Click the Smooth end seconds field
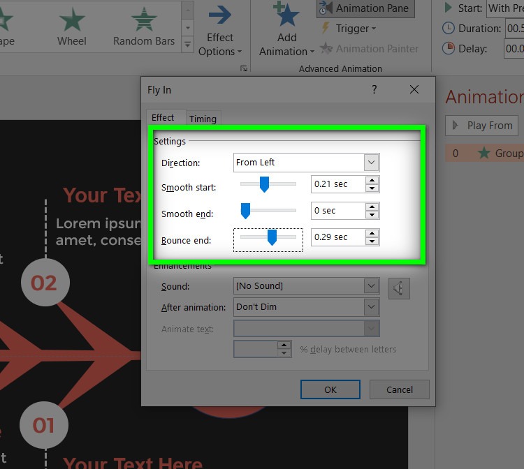Viewport: 524px width, 469px height. coord(338,211)
